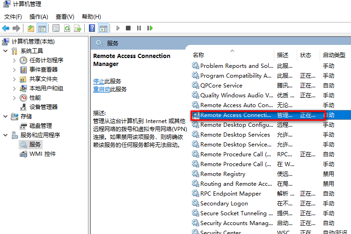Select 本地用户和组 in the tree
Screen dimensions: 351x234
[x=46, y=88]
